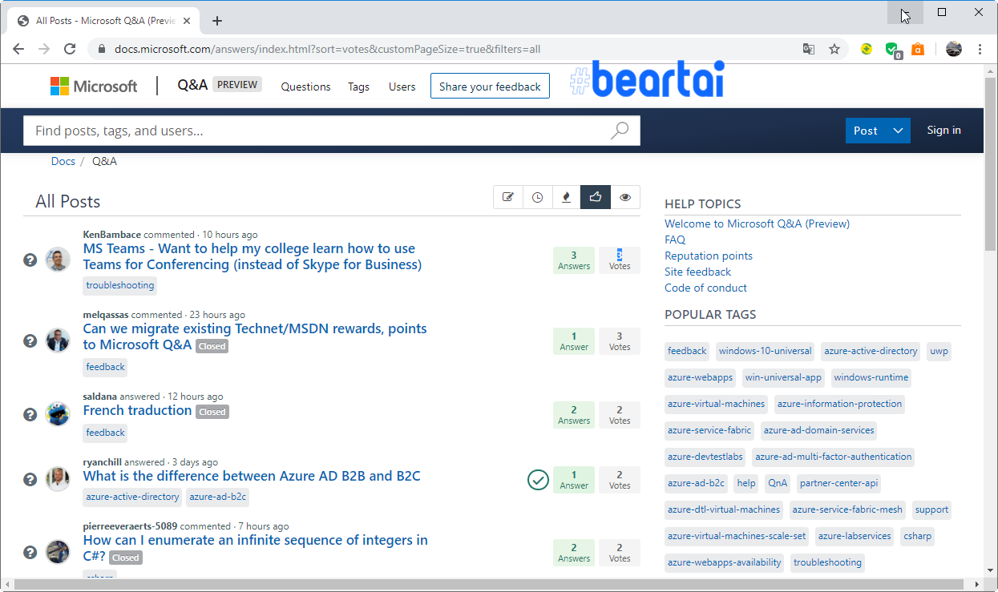
Task: Open the MS Teams conferencing question
Action: click(x=253, y=256)
